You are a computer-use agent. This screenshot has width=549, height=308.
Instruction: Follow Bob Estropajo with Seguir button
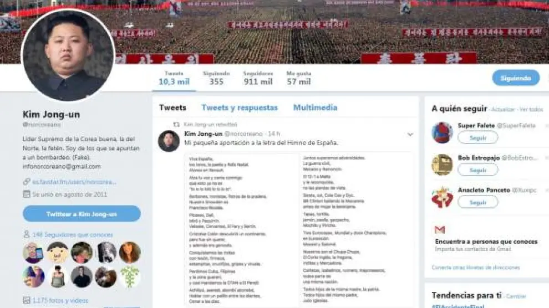coord(477,170)
